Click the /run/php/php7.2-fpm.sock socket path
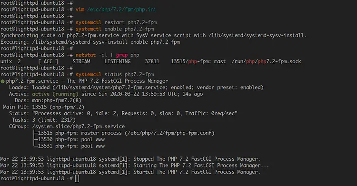The image size is (357, 186). pyautogui.click(x=266, y=61)
